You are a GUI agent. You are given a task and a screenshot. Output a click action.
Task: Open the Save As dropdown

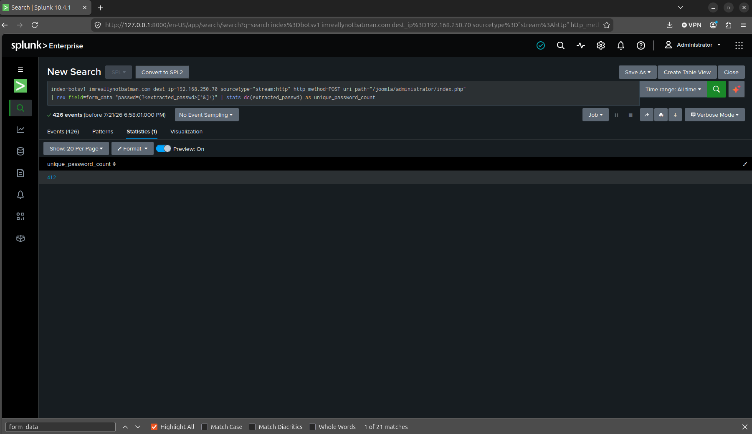tap(638, 72)
